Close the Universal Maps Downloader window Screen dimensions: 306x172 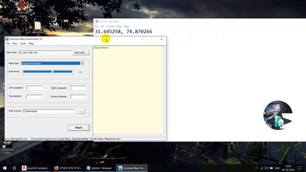pos(162,39)
